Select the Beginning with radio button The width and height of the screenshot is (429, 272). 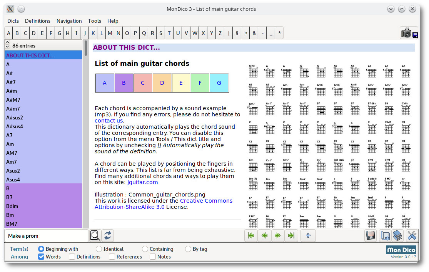(41, 249)
